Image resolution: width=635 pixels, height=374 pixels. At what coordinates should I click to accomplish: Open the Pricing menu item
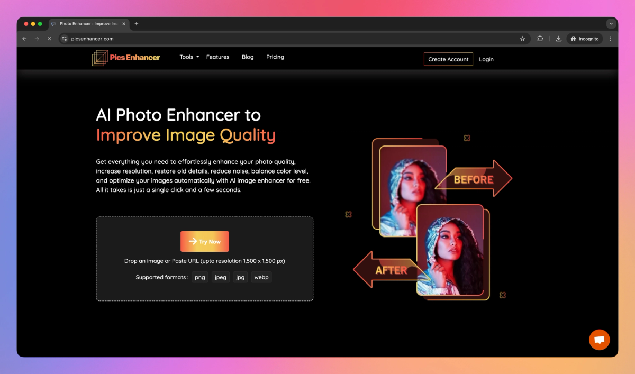point(275,57)
